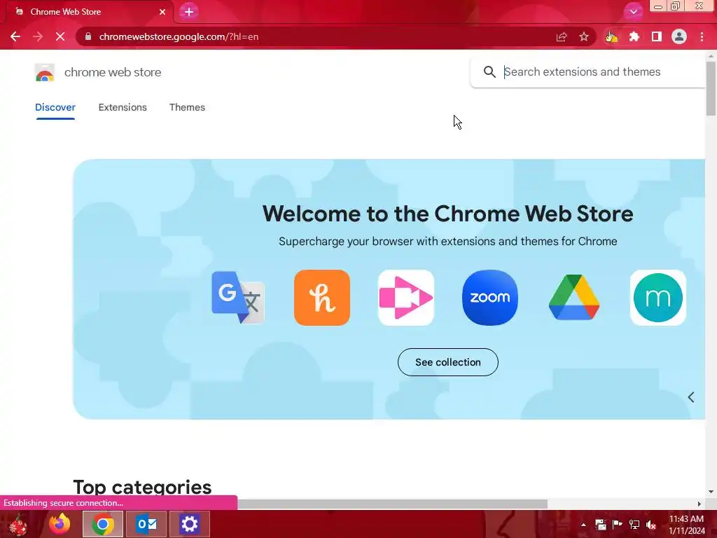This screenshot has height=538, width=717.
Task: Click the search magnifier icon
Action: pyautogui.click(x=489, y=72)
